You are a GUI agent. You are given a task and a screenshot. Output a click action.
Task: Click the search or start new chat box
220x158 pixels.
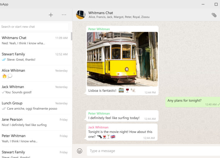(x=34, y=27)
